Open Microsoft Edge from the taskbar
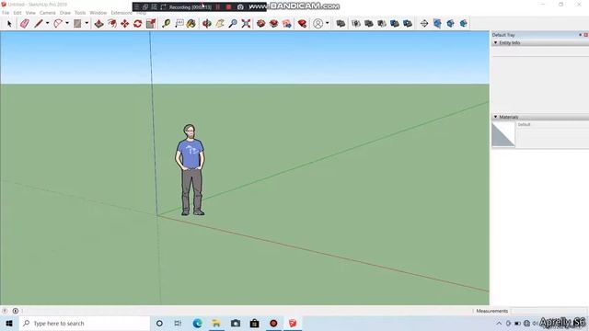589x331 pixels. (197, 323)
